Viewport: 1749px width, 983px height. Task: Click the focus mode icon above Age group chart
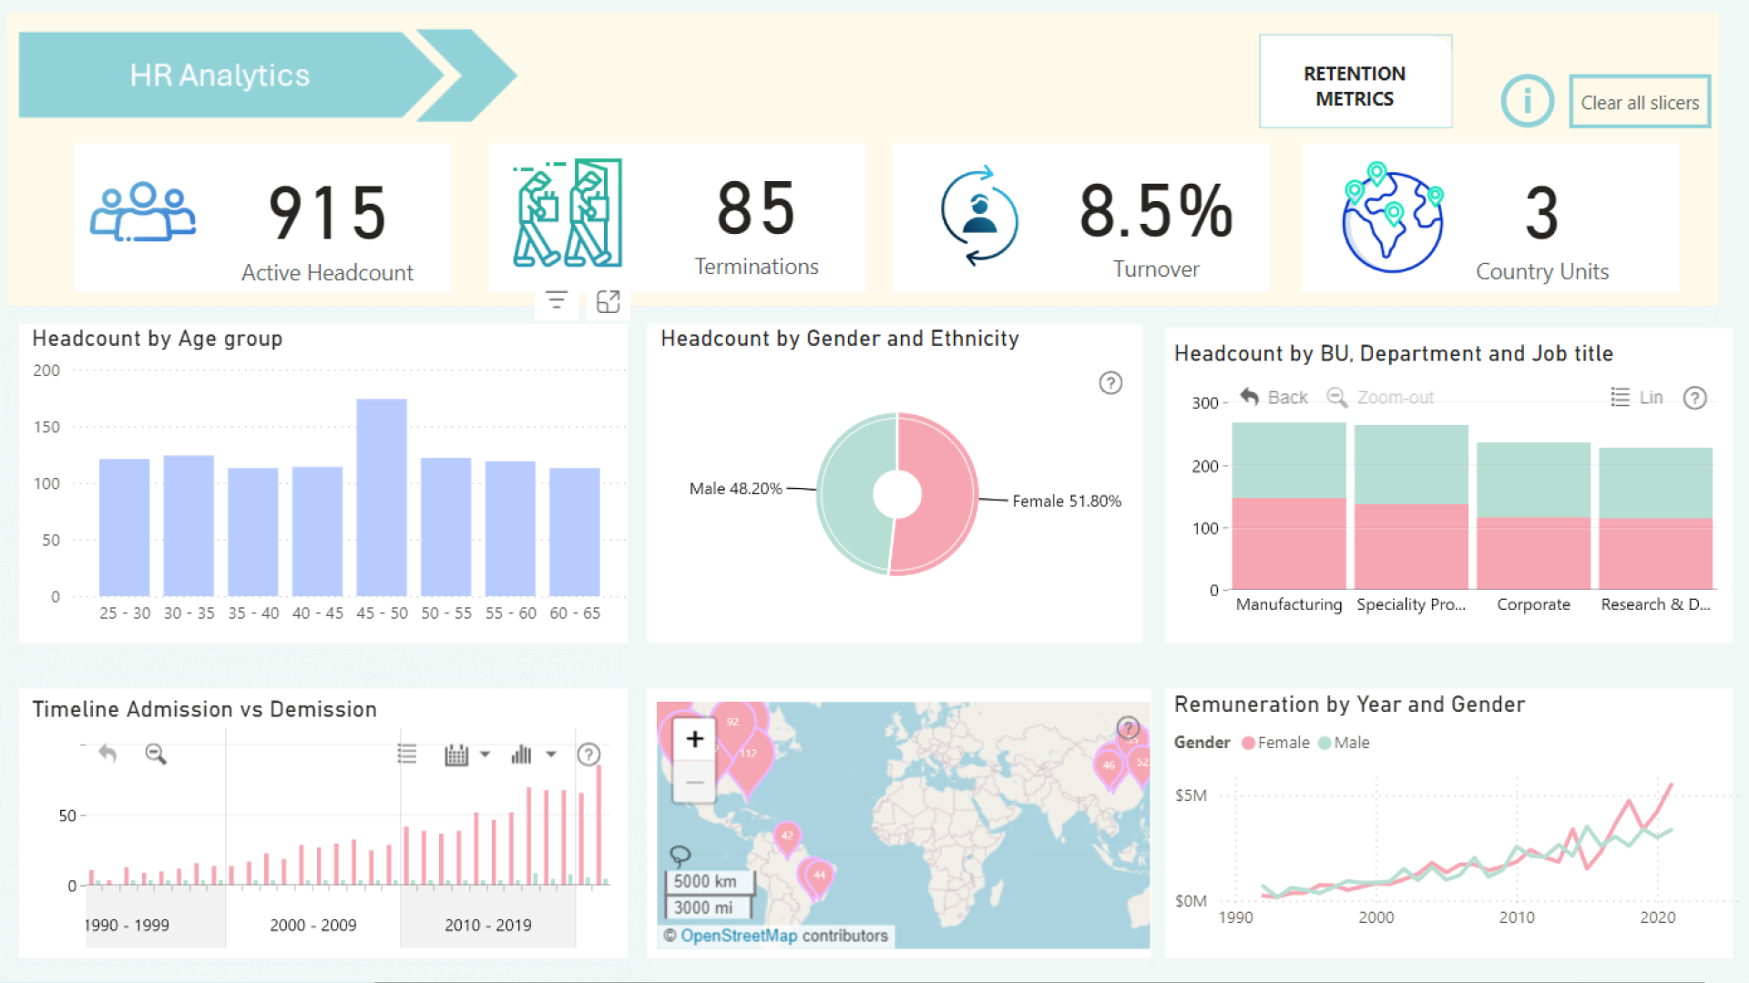coord(608,301)
